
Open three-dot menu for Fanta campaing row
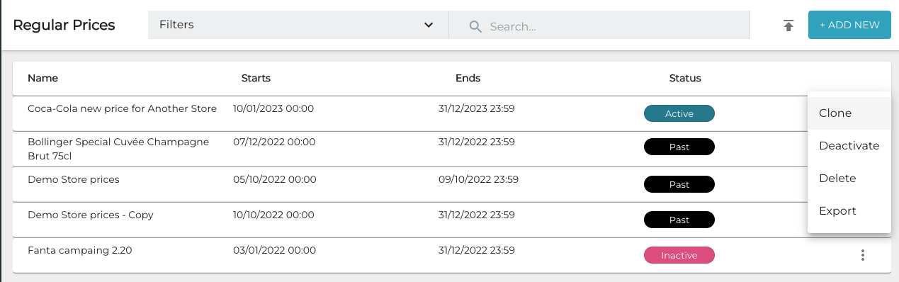pos(862,255)
